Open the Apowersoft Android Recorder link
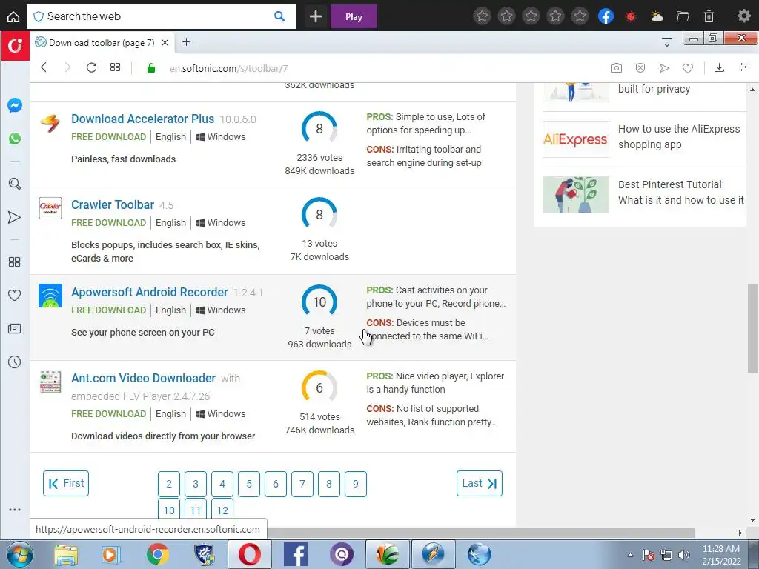 point(149,292)
